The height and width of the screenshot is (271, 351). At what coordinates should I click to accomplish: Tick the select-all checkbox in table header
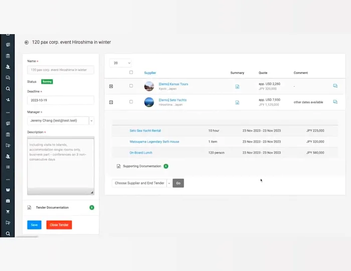click(x=131, y=72)
